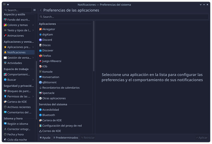Image resolution: width=212 pixels, height=144 pixels.
Task: Select the Discord app icon
Action: pos(40,40)
